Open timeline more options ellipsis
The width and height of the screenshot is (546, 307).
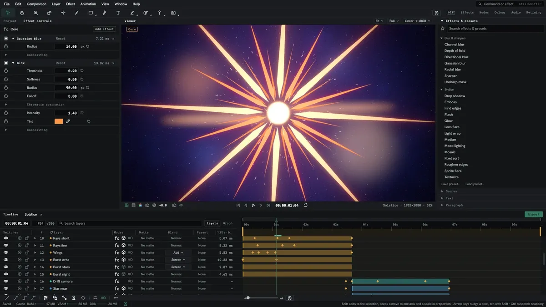pos(116,298)
